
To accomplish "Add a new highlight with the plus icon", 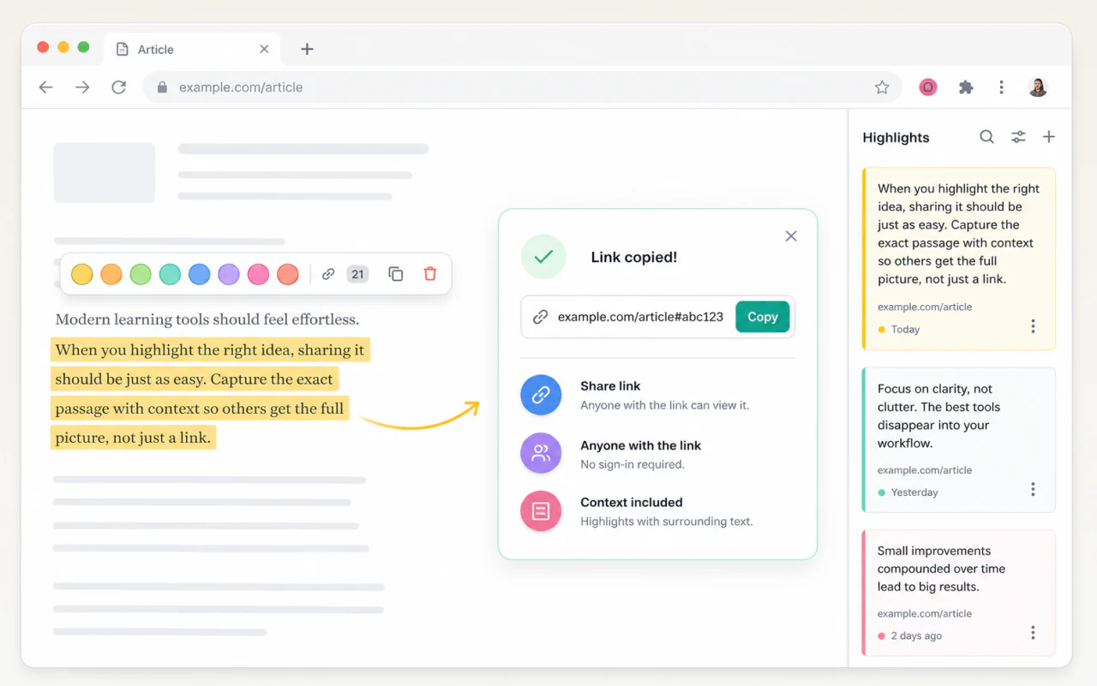I will click(1049, 137).
